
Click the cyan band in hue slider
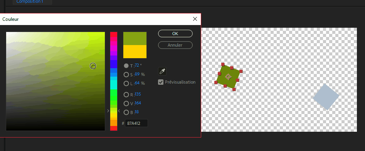(x=114, y=85)
